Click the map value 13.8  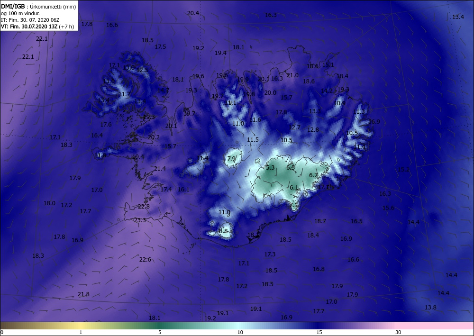[x=430, y=307]
